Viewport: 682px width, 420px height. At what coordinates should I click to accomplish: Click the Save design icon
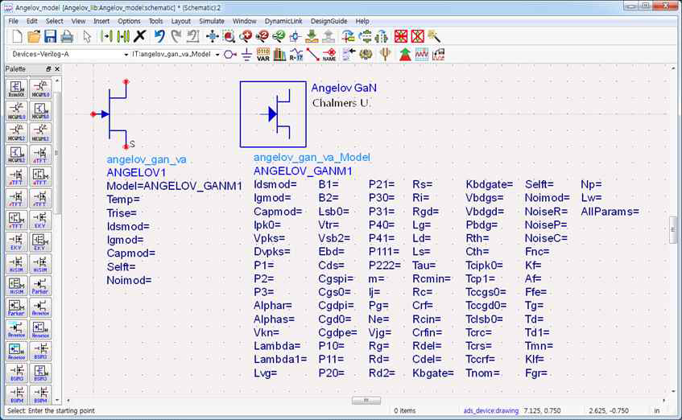50,36
